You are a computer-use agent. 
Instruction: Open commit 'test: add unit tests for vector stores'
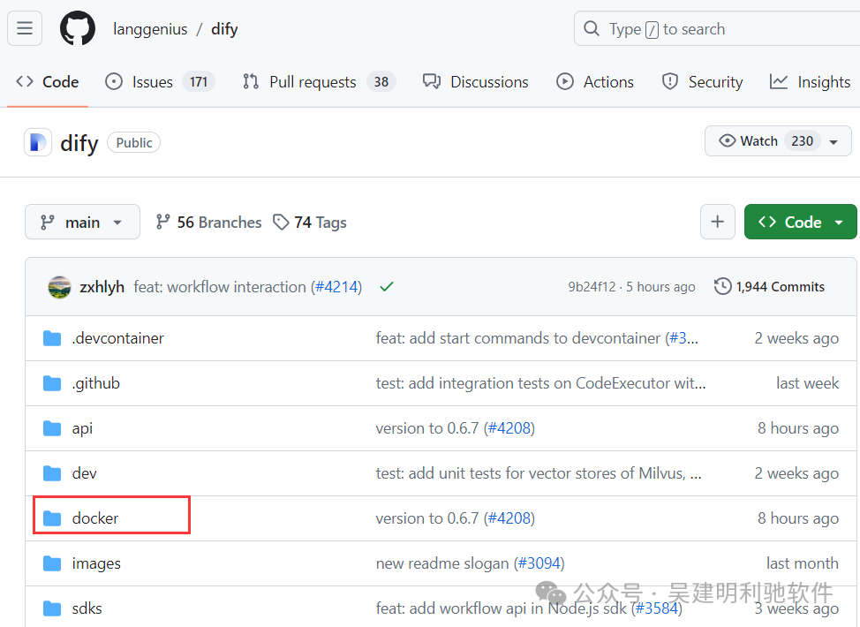pos(538,472)
